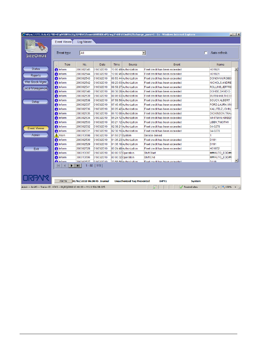Sort table by Time column header

coord(116,65)
